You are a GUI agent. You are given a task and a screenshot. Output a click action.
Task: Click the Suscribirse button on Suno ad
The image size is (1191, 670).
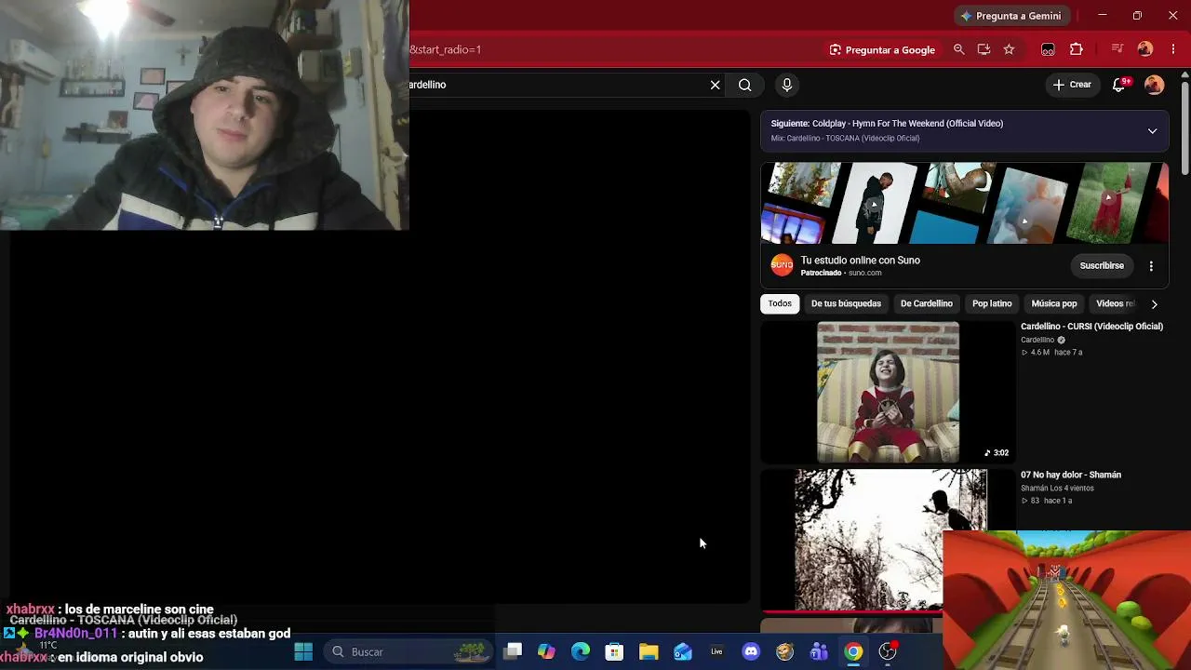(x=1102, y=266)
